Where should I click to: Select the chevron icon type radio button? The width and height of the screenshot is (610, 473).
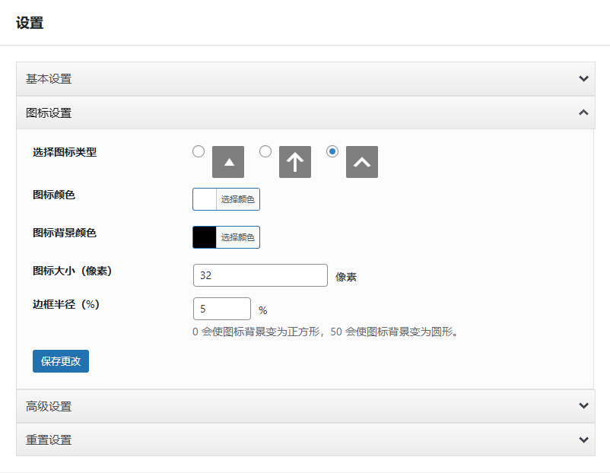pyautogui.click(x=332, y=151)
